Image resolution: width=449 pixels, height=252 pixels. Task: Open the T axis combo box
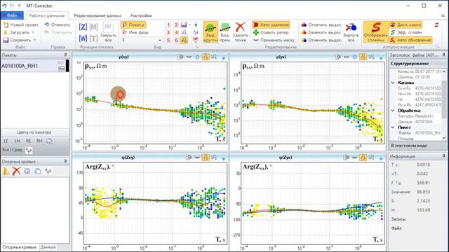(142, 41)
